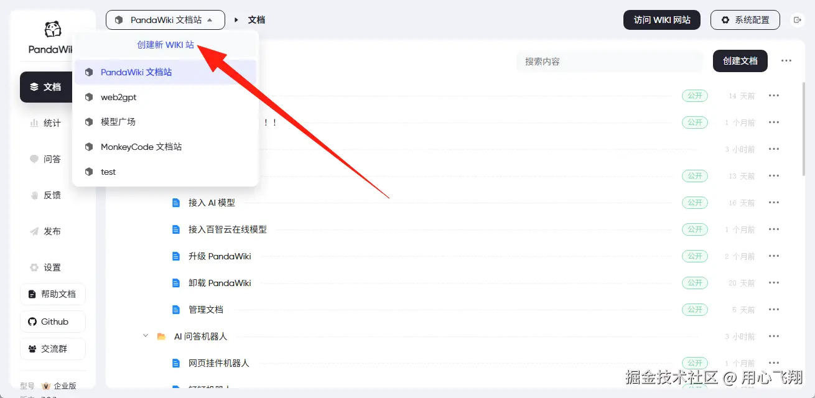Click the logout icon at top right
815x398 pixels.
click(x=797, y=20)
